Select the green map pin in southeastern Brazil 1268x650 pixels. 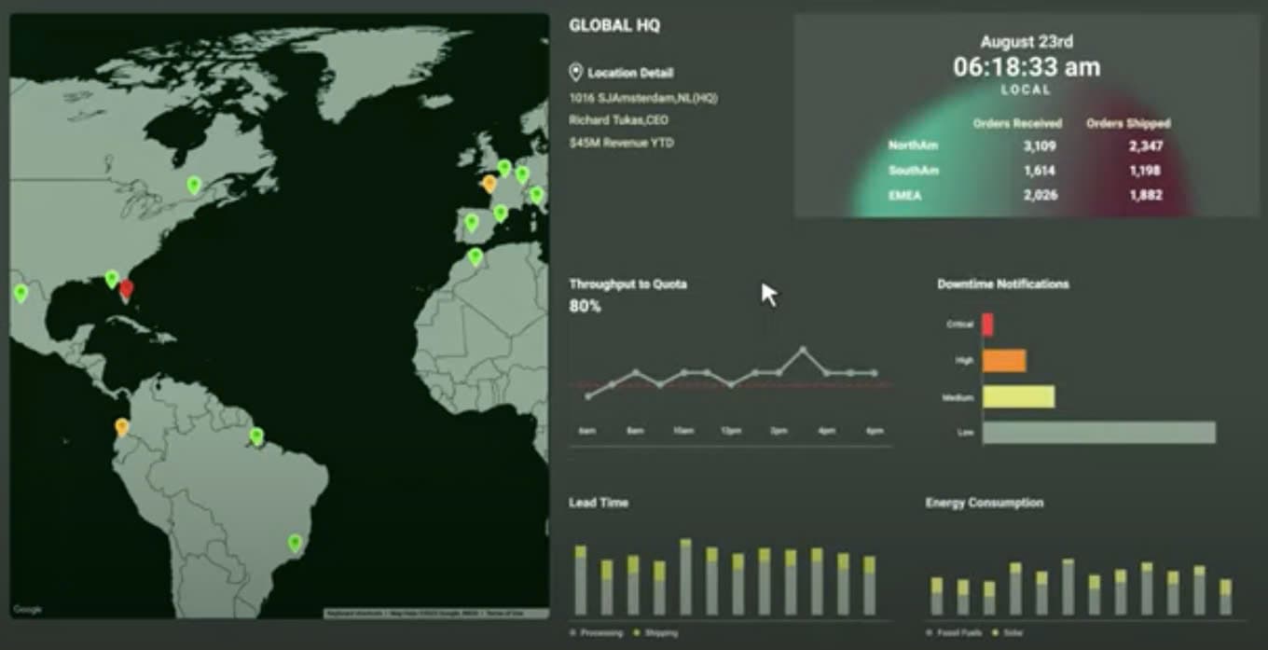(x=296, y=543)
